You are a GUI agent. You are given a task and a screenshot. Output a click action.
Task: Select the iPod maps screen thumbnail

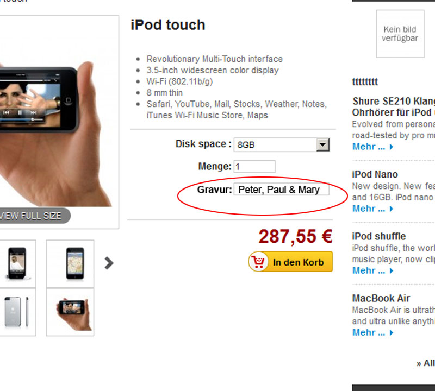[x=70, y=263]
